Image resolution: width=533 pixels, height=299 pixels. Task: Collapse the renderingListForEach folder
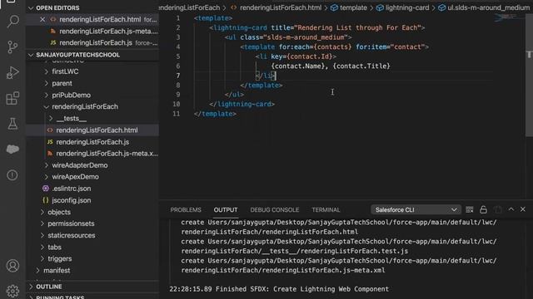pyautogui.click(x=47, y=106)
